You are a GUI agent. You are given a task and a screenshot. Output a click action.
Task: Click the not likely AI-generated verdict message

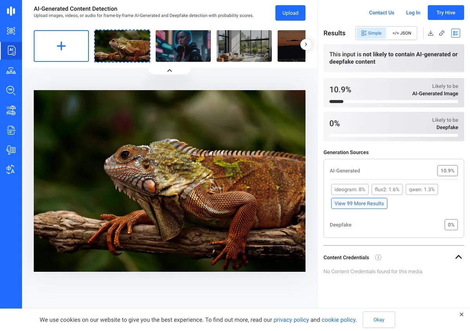tap(394, 58)
